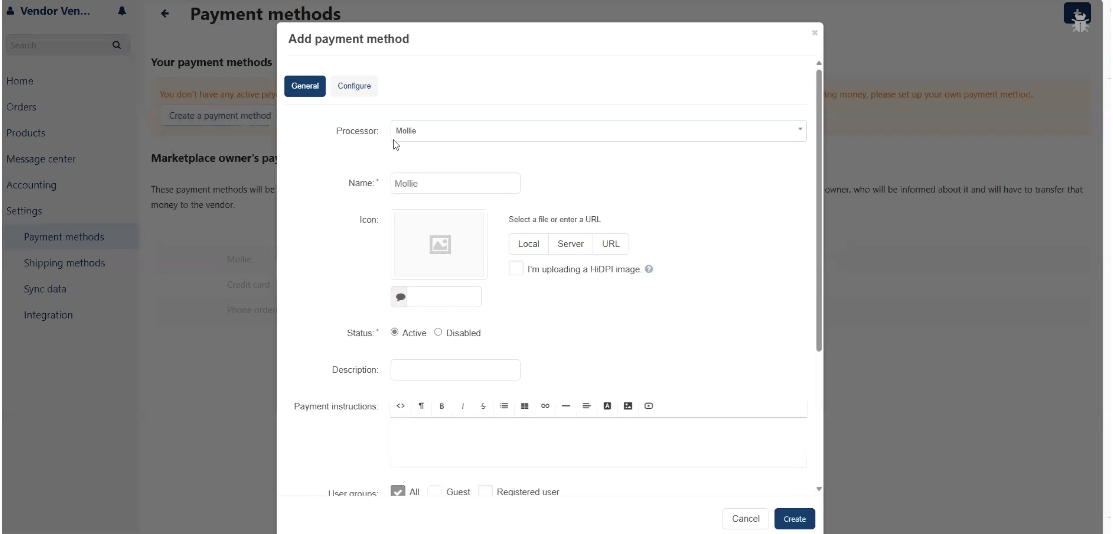This screenshot has width=1113, height=534.
Task: Click into Payment instructions text area
Action: (x=598, y=442)
